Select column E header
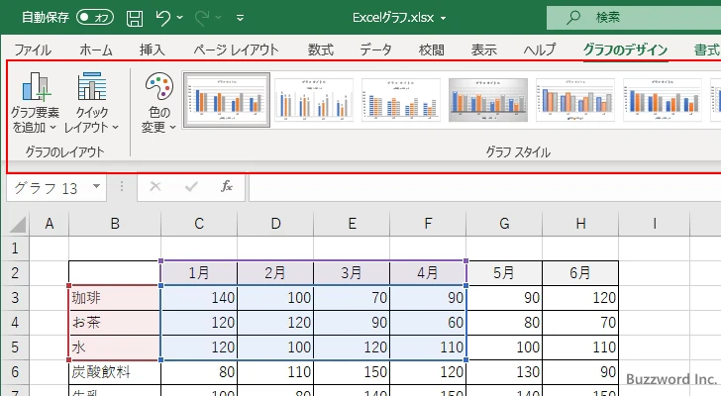721x396 pixels. tap(352, 224)
